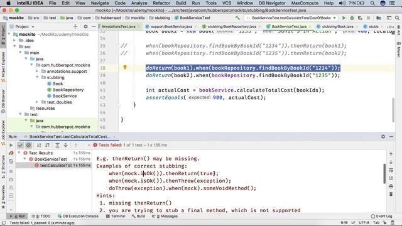Collapse all test results

click(x=65, y=145)
